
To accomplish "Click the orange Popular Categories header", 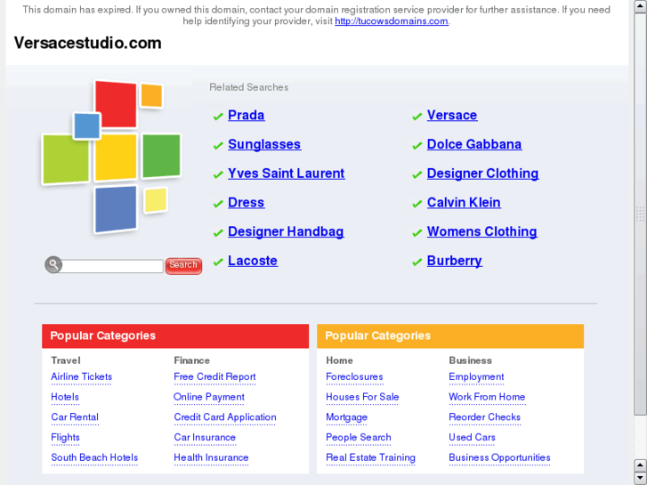I will point(450,336).
